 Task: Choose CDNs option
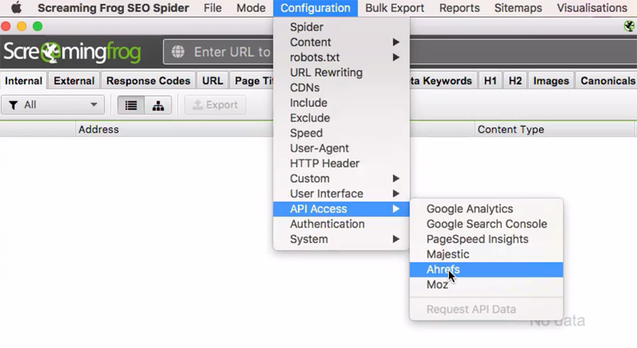point(341,88)
